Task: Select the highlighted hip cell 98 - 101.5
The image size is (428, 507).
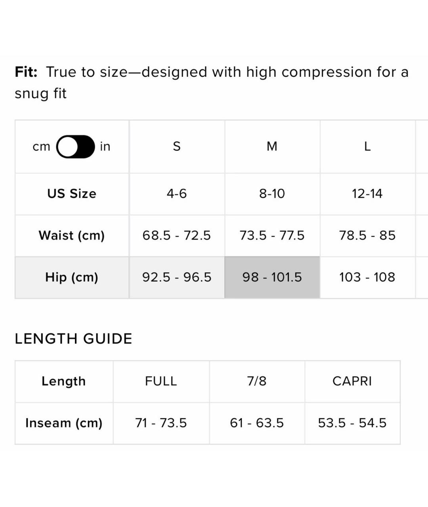Action: tap(272, 277)
